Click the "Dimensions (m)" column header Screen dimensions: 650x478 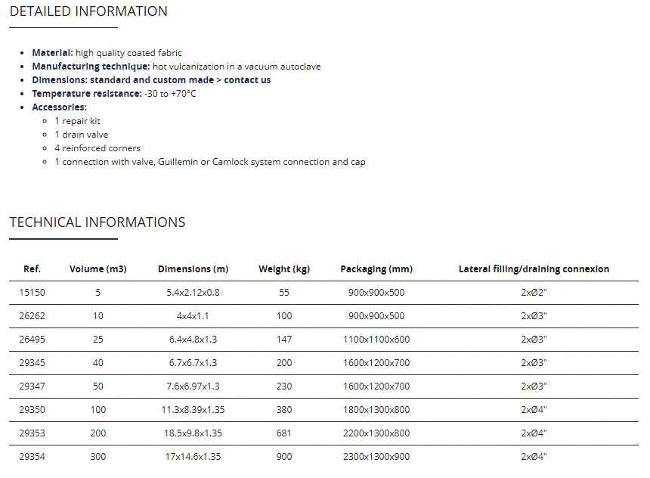coord(193,269)
